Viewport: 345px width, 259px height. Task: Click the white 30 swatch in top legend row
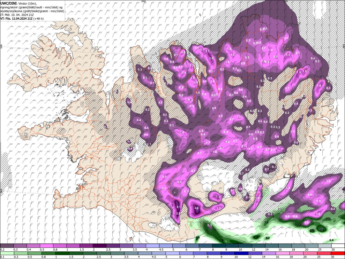338,246
